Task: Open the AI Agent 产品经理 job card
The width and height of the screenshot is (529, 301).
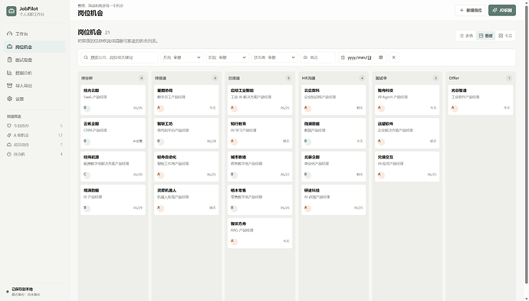Action: point(407,100)
